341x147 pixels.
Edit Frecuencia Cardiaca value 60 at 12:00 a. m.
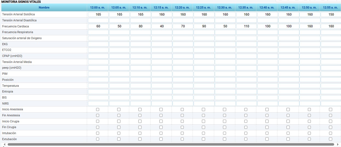click(x=98, y=26)
